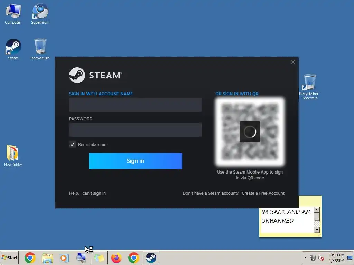
Task: Click the Start button on taskbar
Action: click(x=9, y=257)
